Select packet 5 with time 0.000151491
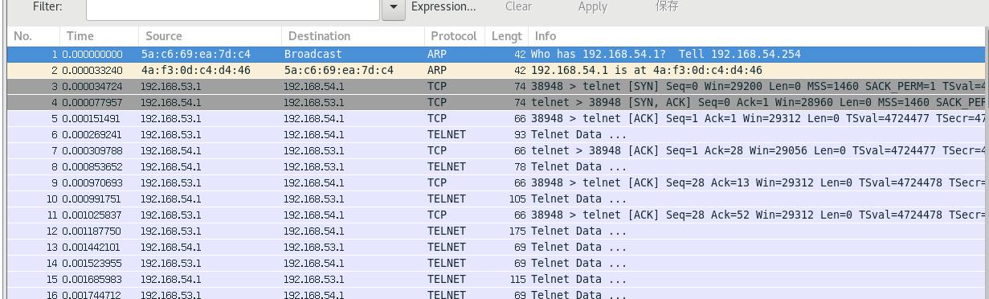 click(497, 118)
